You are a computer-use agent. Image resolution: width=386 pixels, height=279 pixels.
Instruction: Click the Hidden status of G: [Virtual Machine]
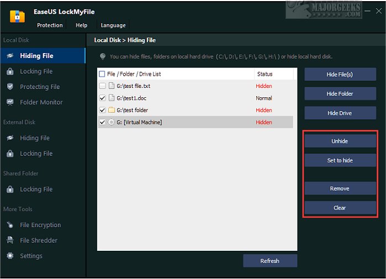tap(264, 122)
